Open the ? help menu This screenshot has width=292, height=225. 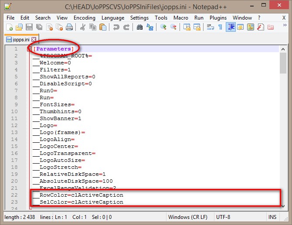259,18
